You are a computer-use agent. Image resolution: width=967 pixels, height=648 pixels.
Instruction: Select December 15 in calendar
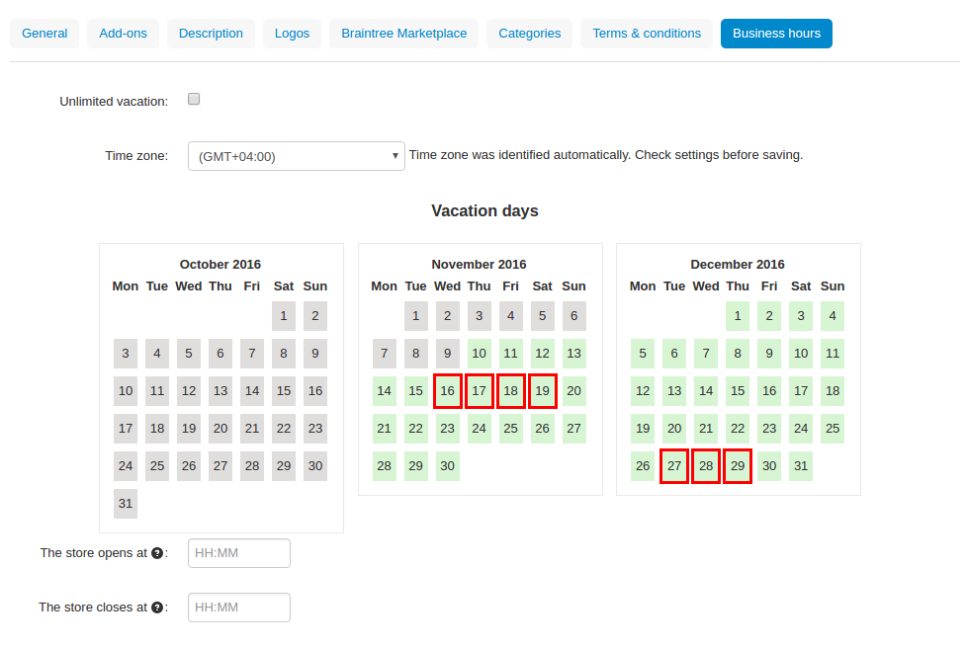pyautogui.click(x=738, y=391)
